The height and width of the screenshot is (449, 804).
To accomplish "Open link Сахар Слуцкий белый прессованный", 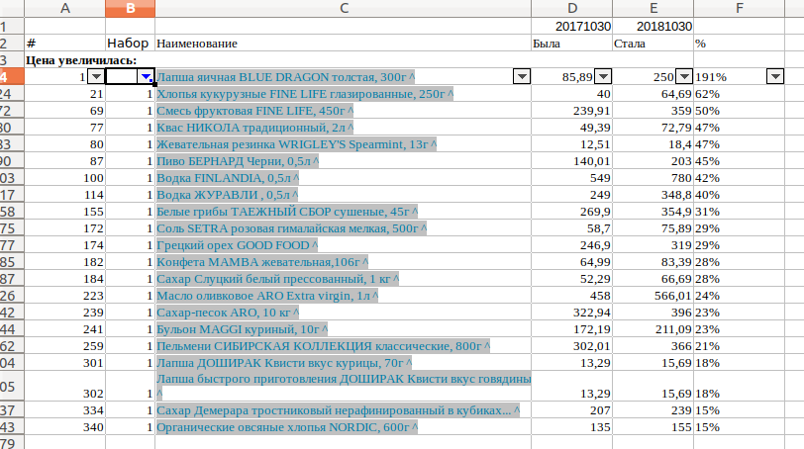I will 277,280.
